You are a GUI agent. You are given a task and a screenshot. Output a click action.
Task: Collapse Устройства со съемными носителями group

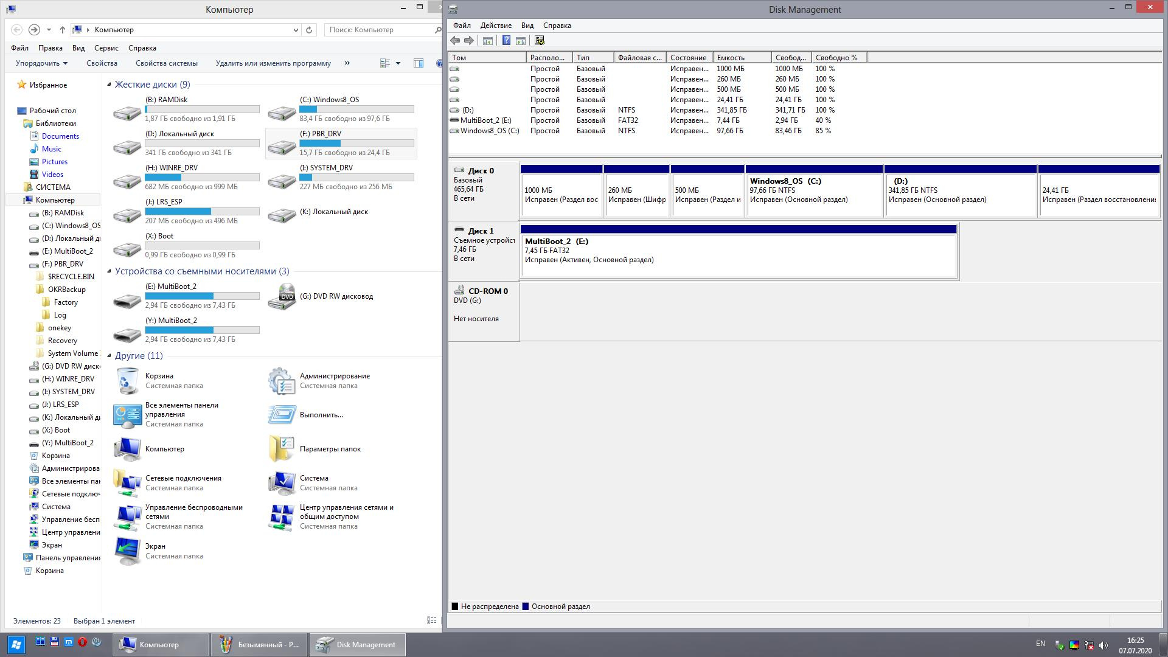[109, 271]
